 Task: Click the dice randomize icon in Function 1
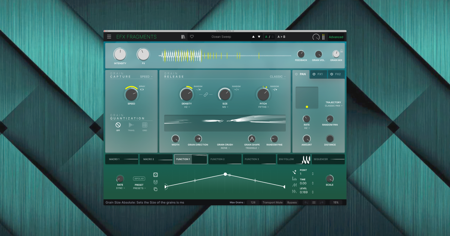coord(155,174)
